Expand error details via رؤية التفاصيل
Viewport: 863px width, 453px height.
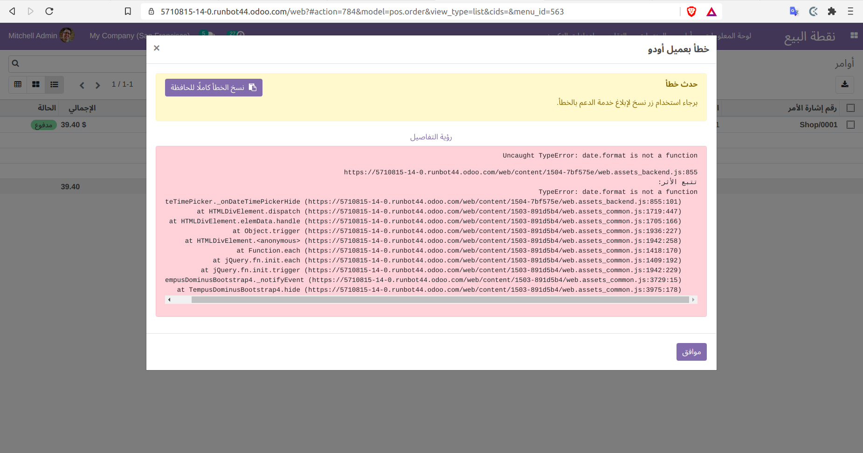point(430,137)
